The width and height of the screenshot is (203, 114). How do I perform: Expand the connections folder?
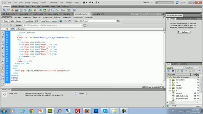click(x=170, y=80)
